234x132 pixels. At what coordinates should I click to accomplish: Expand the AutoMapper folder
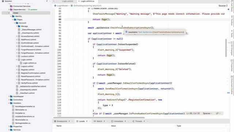[x=9, y=96]
